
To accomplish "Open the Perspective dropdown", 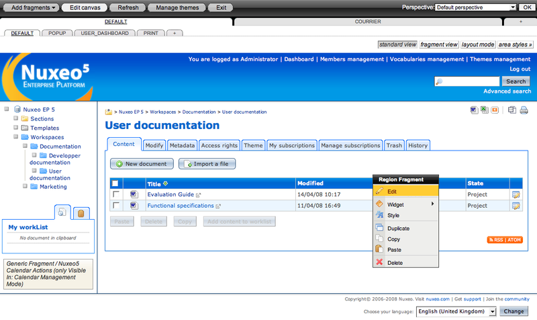I will coord(476,7).
